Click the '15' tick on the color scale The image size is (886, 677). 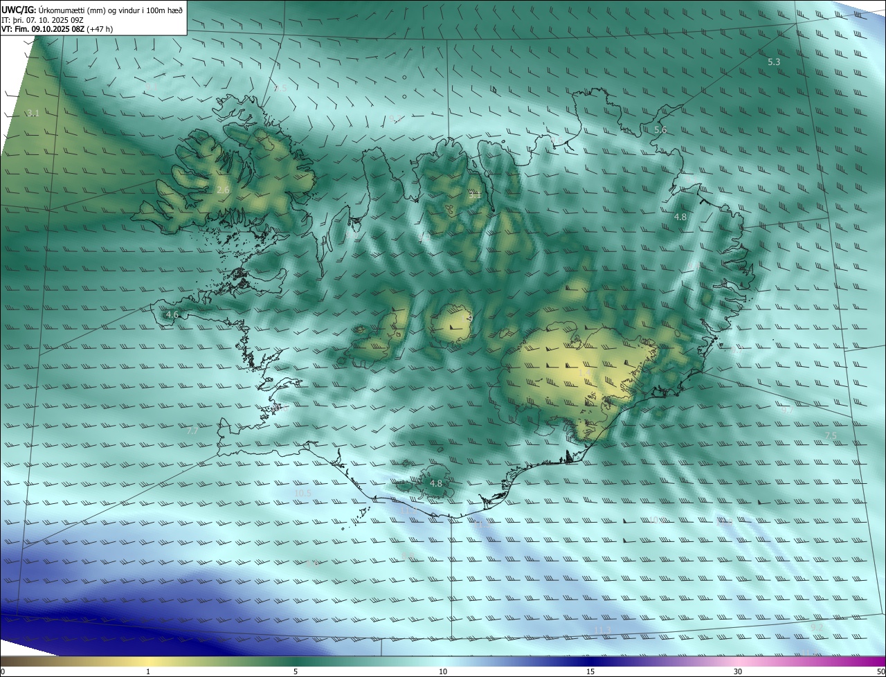tap(590, 672)
